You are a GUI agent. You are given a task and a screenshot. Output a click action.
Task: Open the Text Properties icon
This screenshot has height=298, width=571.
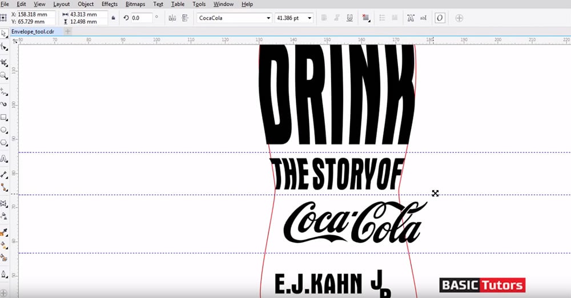tap(411, 18)
